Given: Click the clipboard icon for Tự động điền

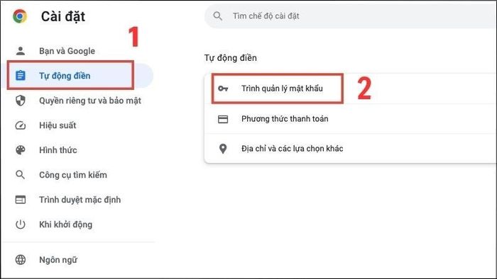Looking at the screenshot, I should tap(21, 76).
